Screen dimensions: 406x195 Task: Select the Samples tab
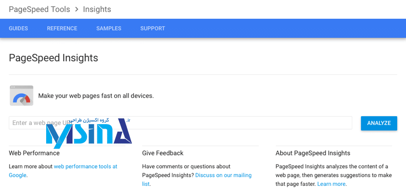[108, 29]
